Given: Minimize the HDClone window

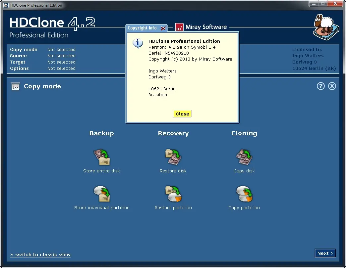Looking at the screenshot, I should 314,4.
